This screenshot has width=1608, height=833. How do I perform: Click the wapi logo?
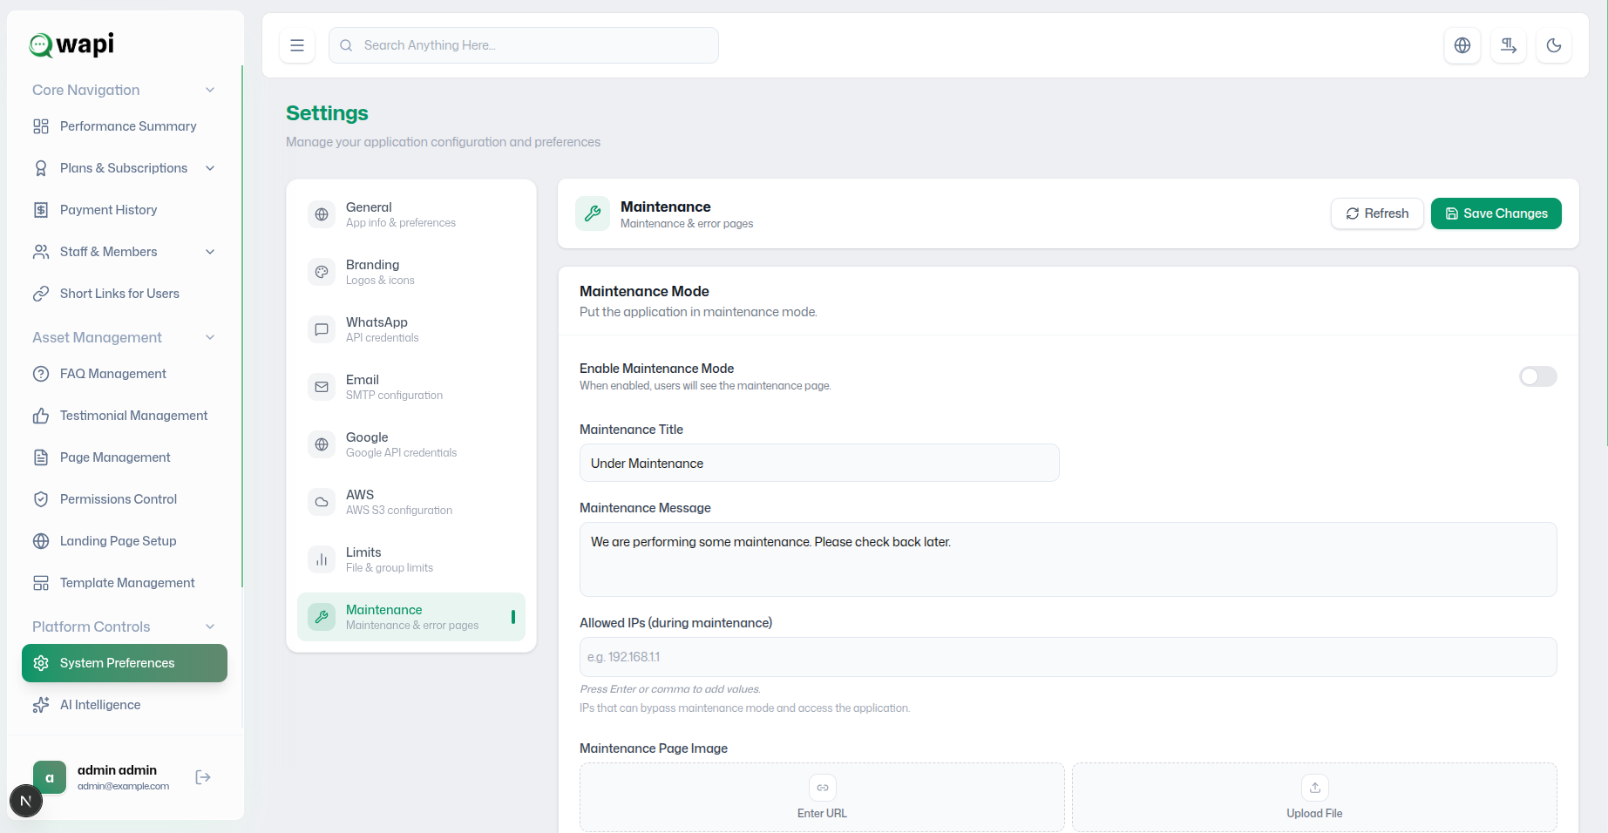pyautogui.click(x=71, y=44)
